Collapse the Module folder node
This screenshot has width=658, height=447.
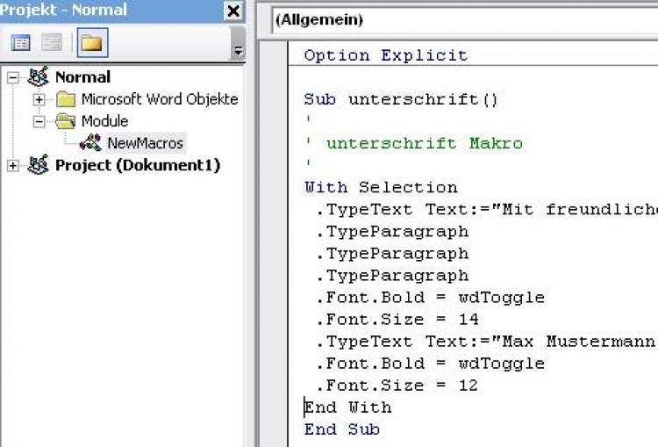(x=39, y=121)
